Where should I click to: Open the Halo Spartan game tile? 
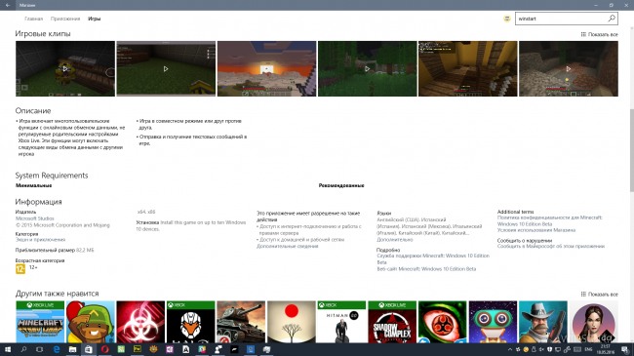pyautogui.click(x=190, y=322)
